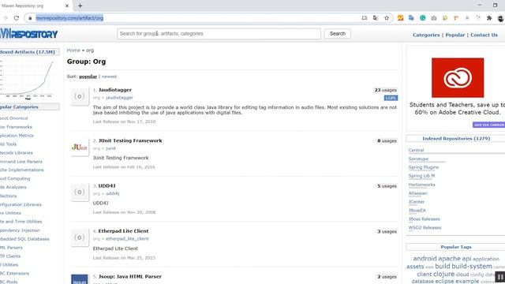This screenshot has width=505, height=284.
Task: Click the MVNRepository logo
Action: coord(28,34)
